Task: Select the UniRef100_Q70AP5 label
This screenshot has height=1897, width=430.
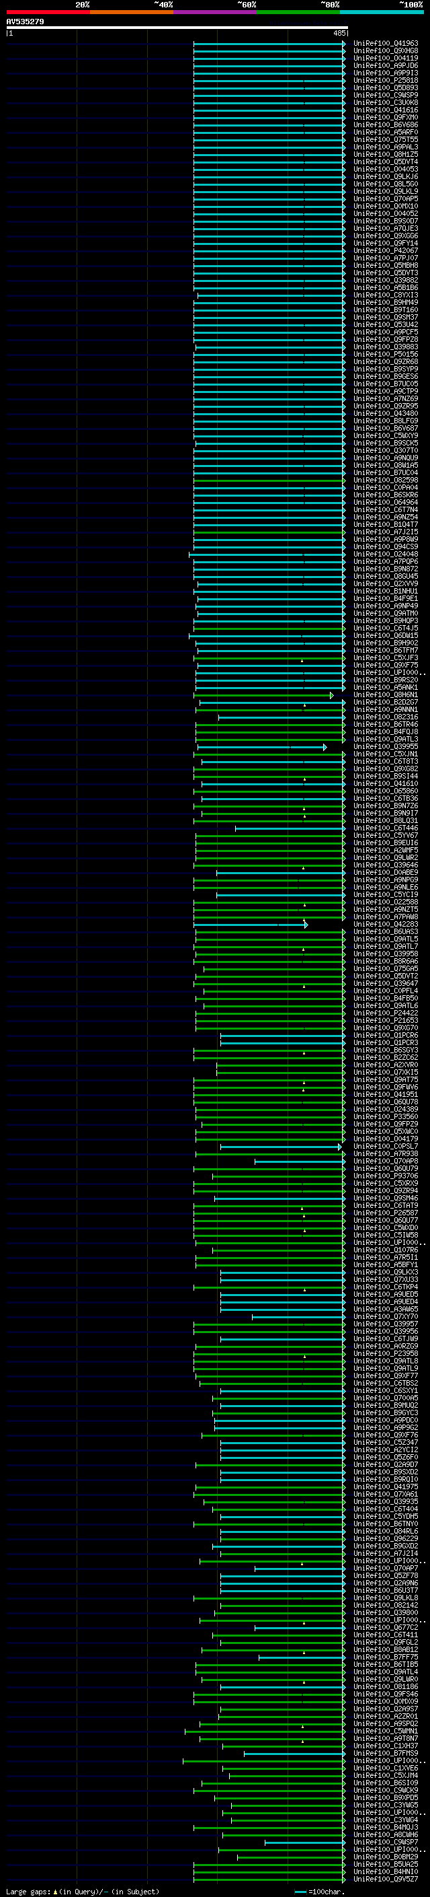Action: 385,199
